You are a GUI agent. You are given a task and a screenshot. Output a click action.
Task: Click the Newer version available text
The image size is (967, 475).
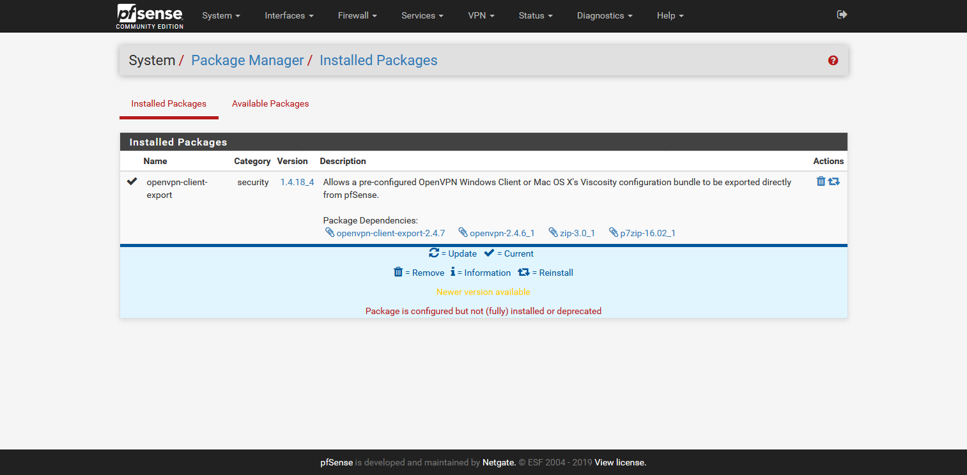point(483,292)
